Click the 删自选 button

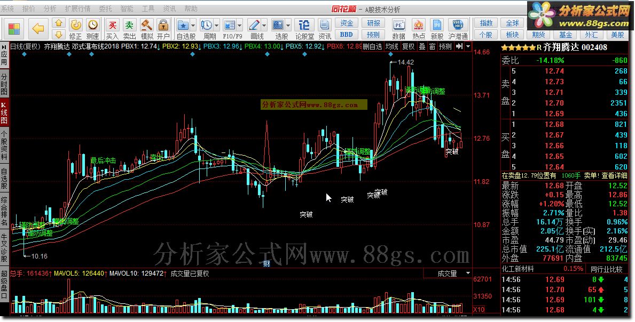pyautogui.click(x=372, y=46)
